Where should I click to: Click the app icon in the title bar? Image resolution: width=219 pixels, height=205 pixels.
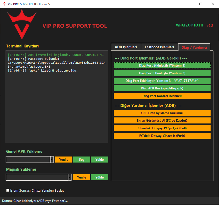click(4, 4)
